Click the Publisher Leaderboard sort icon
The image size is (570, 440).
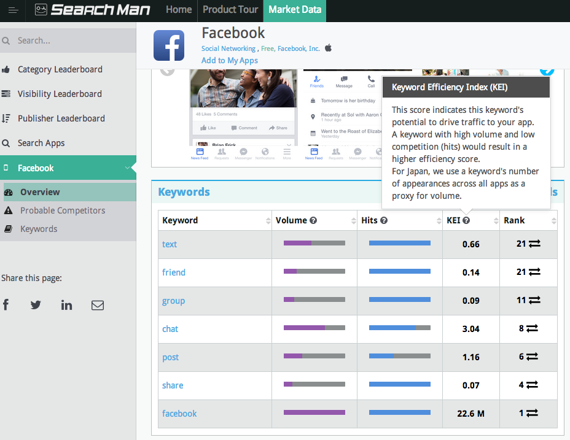[6, 118]
